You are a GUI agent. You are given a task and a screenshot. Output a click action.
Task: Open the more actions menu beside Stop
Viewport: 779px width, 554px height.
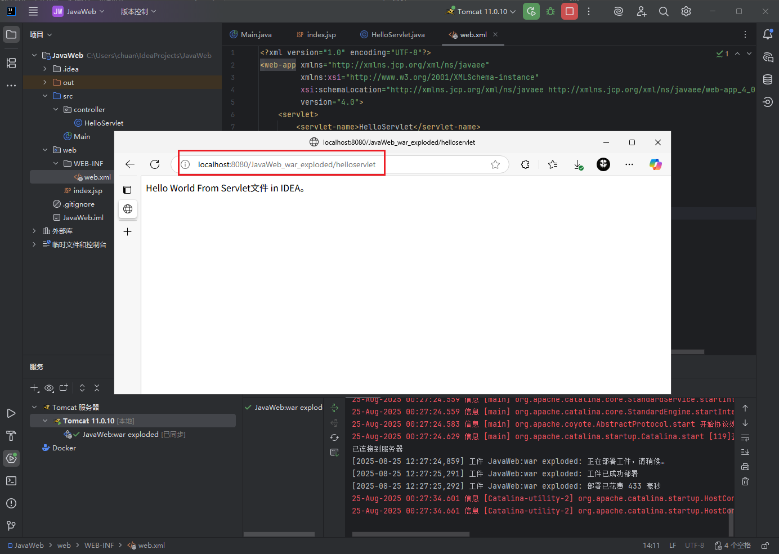tap(589, 11)
